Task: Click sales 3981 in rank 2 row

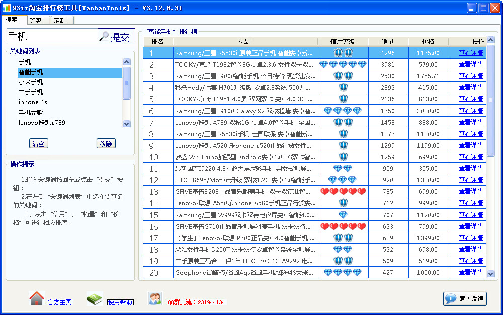Action: tap(388, 65)
